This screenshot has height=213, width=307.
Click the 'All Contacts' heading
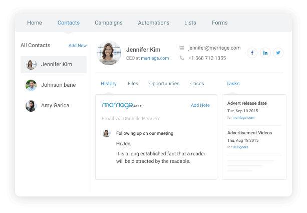pyautogui.click(x=36, y=45)
